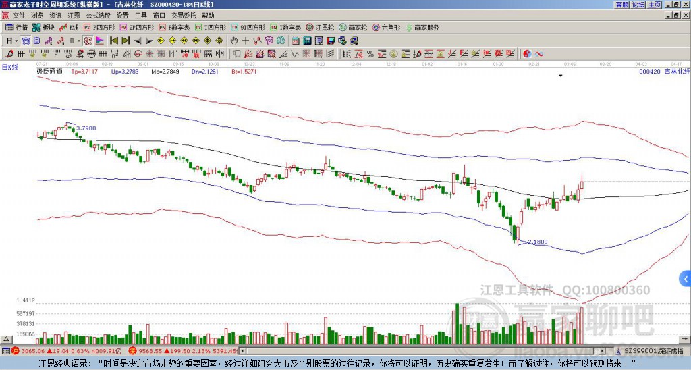
Task: Click the 日K线 period label
Action: pyautogui.click(x=11, y=67)
